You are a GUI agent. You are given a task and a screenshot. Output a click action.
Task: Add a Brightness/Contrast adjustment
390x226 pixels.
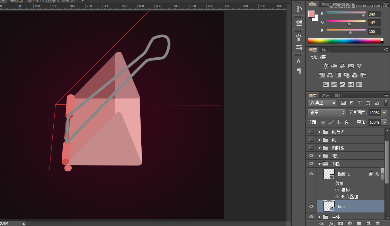click(326, 66)
